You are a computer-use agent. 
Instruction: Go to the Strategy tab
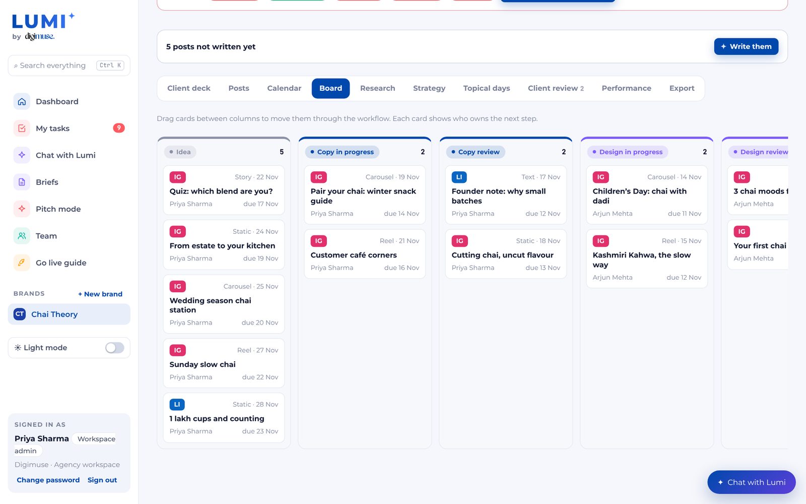click(429, 88)
